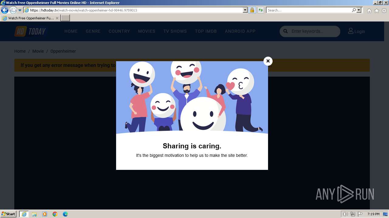Screen dimensions: 389x218
Task: Open the media player taskbar icon
Action: click(x=45, y=214)
